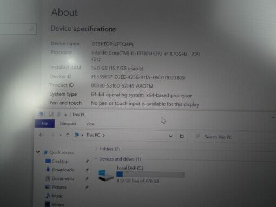This screenshot has width=276, height=207.
Task: Click the This PC icon in address bar
Action: coord(77,135)
